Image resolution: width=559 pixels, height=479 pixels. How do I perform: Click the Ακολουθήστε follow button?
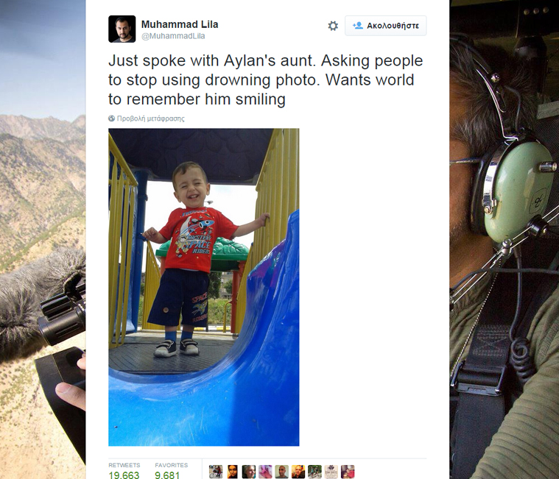pyautogui.click(x=385, y=26)
